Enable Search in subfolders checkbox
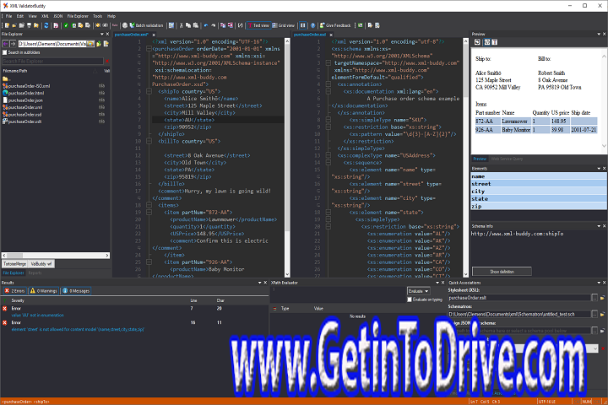Image resolution: width=608 pixels, height=405 pixels. (5, 52)
